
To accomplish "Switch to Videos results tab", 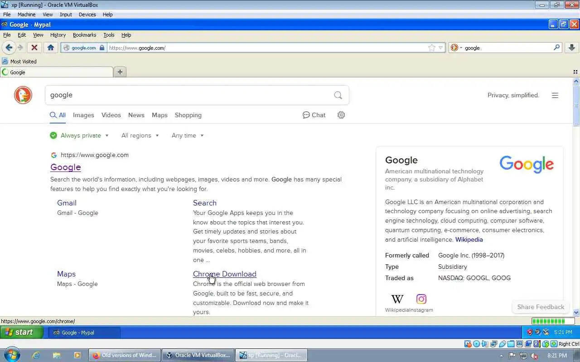I will tap(111, 115).
